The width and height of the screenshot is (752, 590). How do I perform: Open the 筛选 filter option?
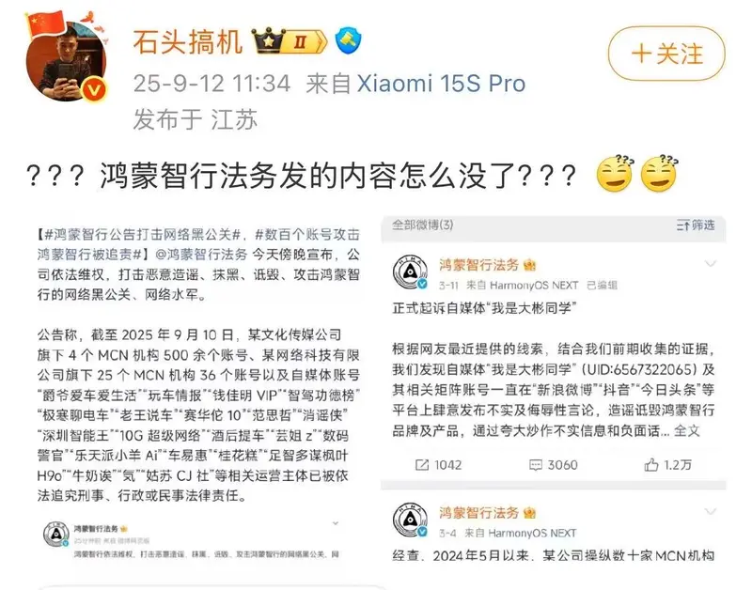coord(696,225)
